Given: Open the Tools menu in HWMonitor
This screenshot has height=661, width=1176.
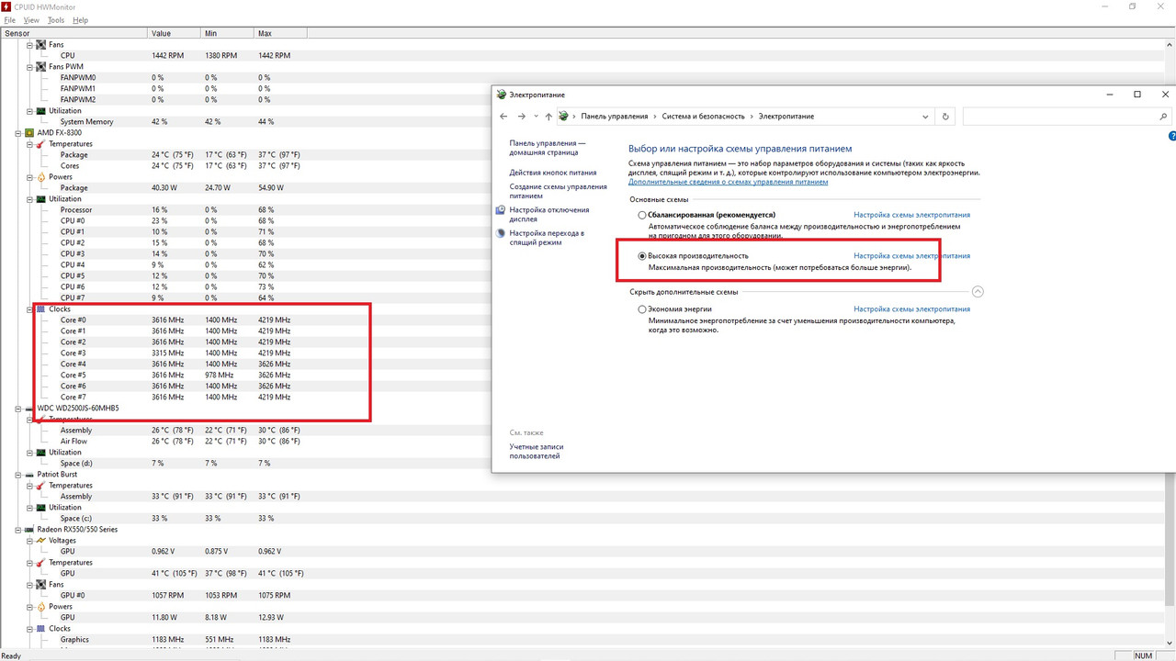Looking at the screenshot, I should [x=56, y=19].
